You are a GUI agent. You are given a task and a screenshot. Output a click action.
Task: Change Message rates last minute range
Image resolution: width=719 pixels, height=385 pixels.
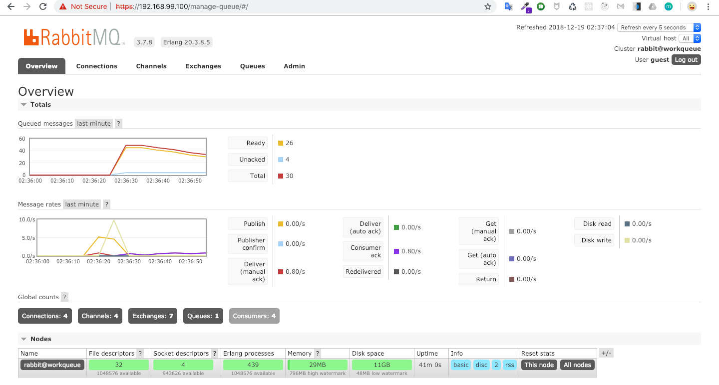pyautogui.click(x=82, y=204)
